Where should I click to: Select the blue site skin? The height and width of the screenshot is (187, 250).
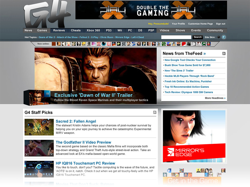(224, 37)
